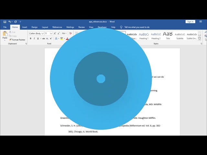Click the Sign in button
The height and width of the screenshot is (155, 207).
[x=190, y=22]
